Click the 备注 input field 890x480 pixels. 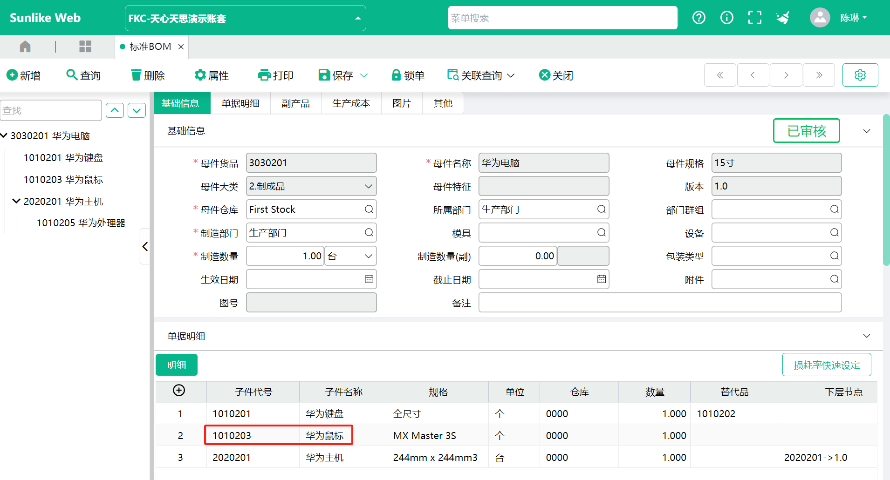point(660,303)
